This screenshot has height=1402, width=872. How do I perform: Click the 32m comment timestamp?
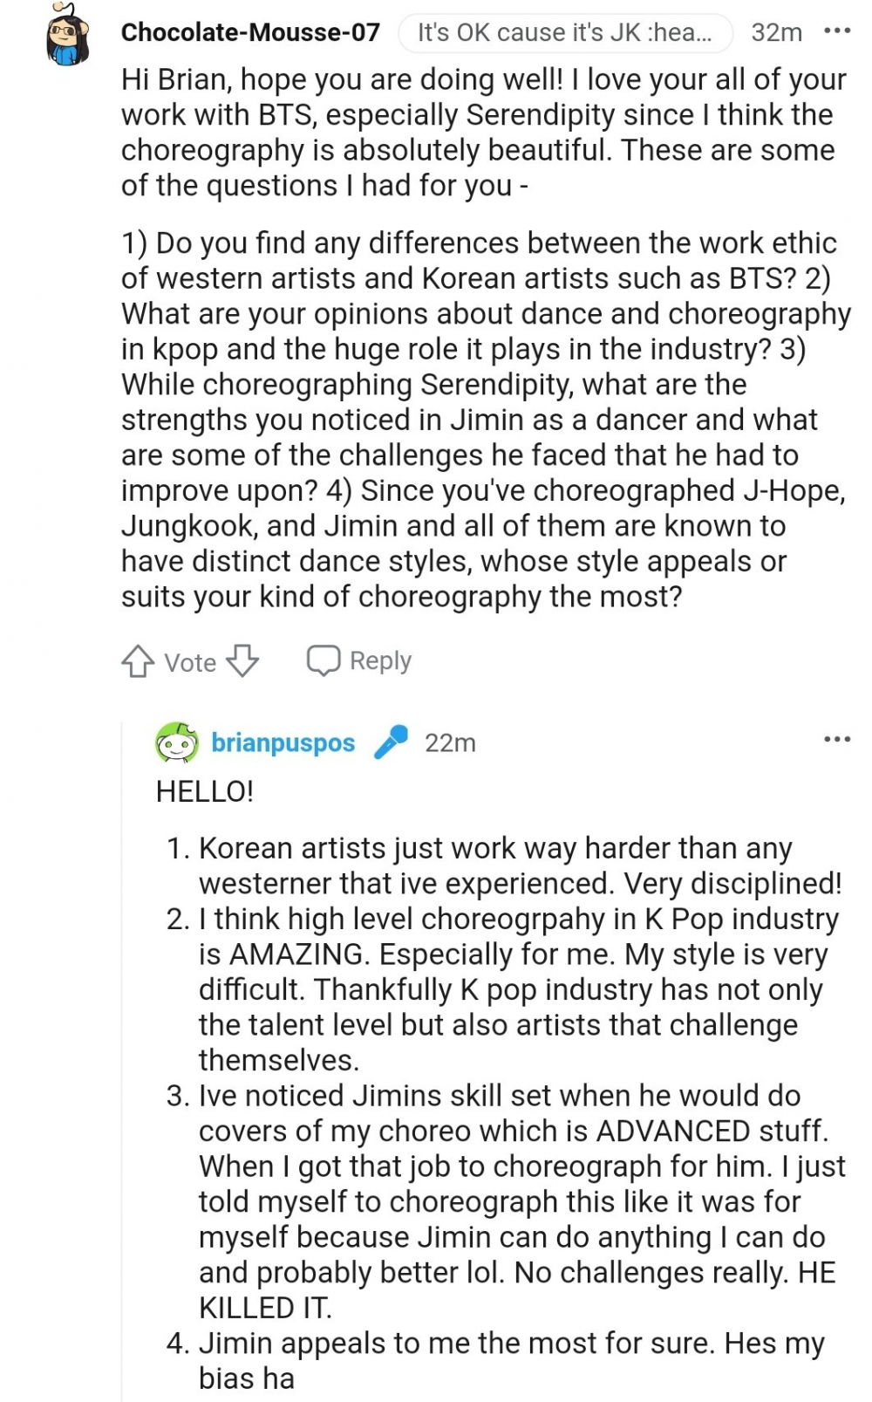click(776, 32)
